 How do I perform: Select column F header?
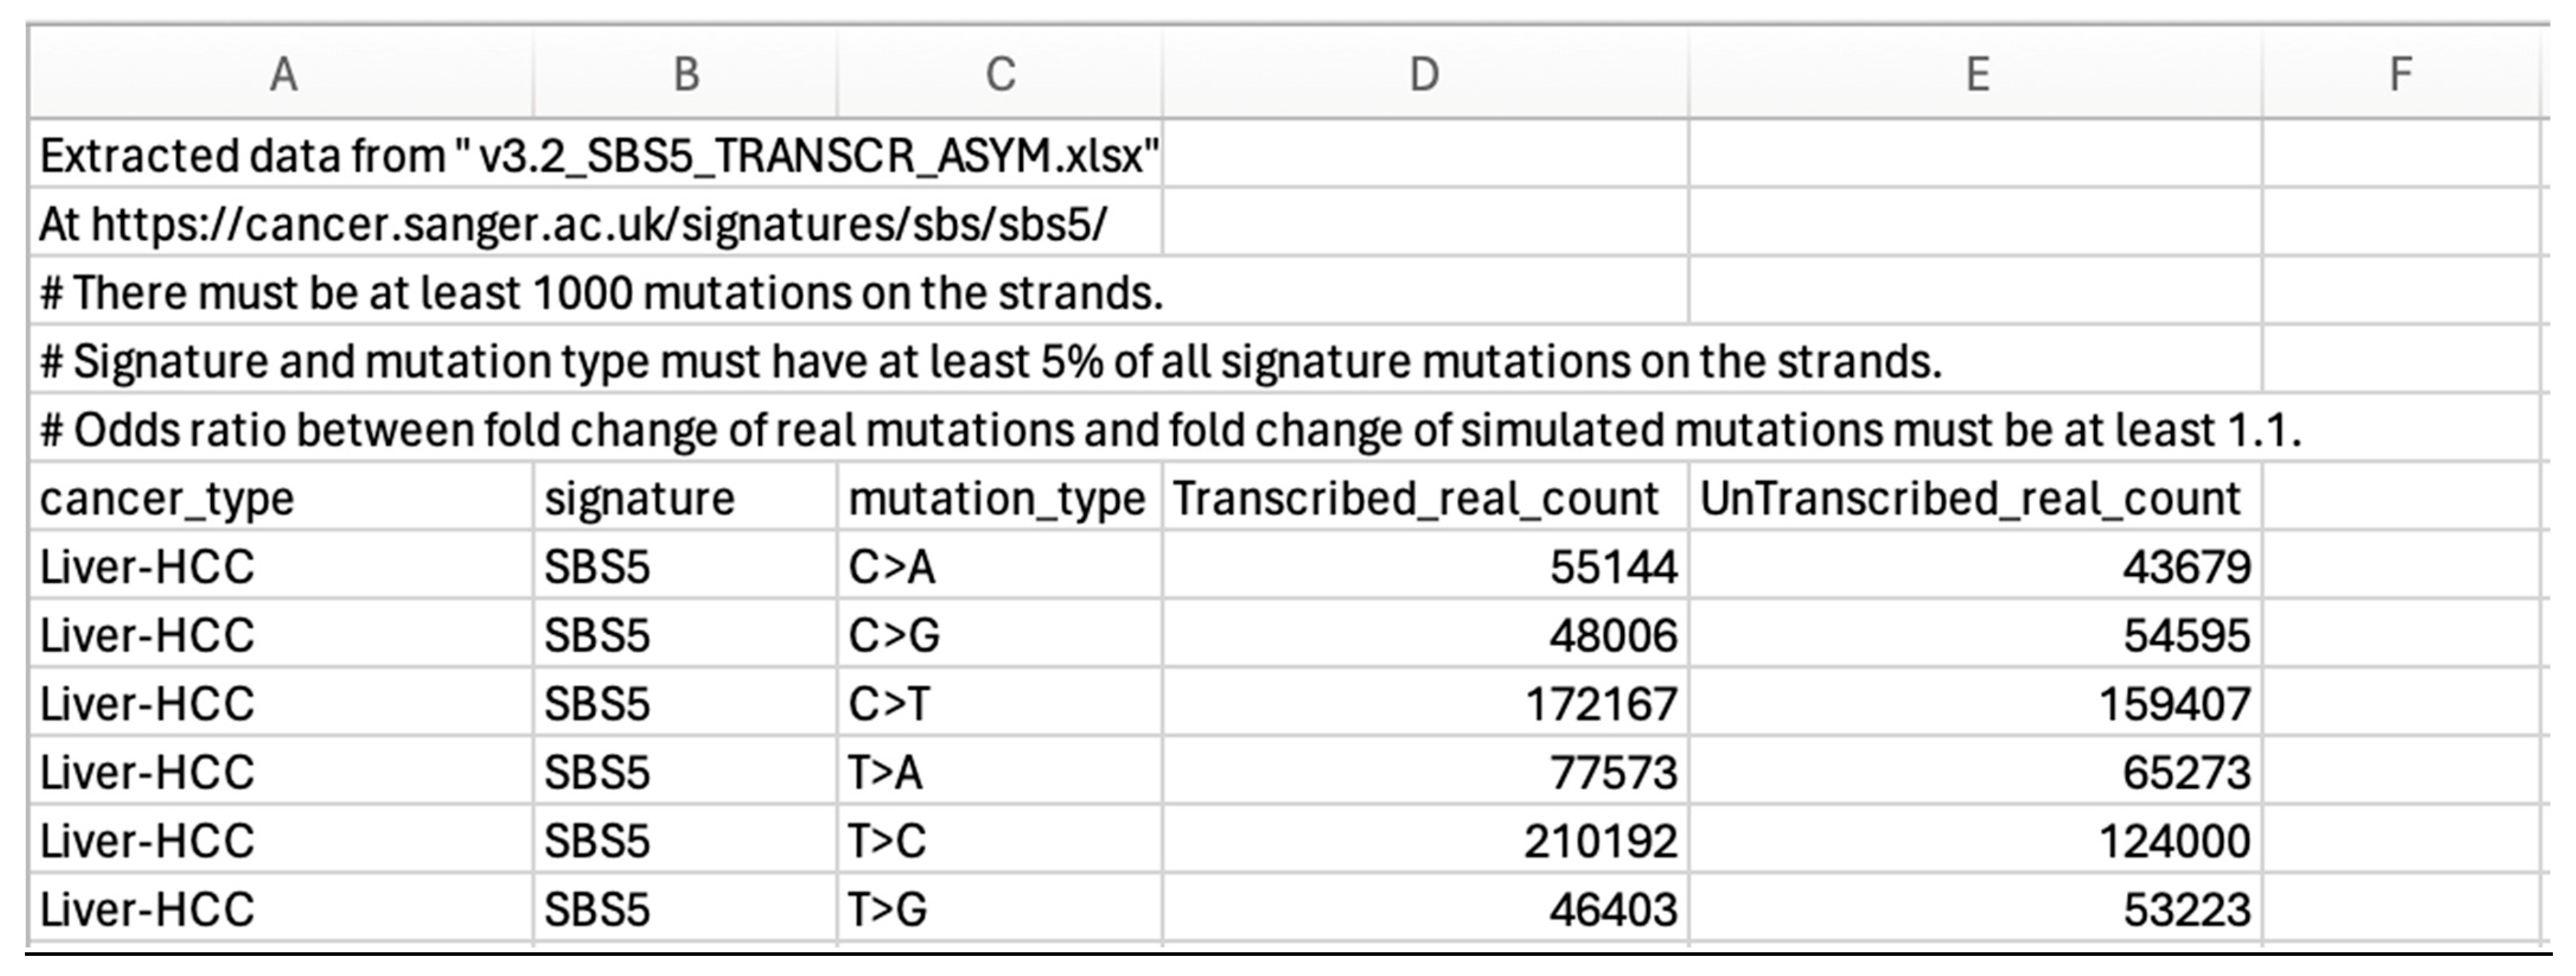(x=2400, y=74)
